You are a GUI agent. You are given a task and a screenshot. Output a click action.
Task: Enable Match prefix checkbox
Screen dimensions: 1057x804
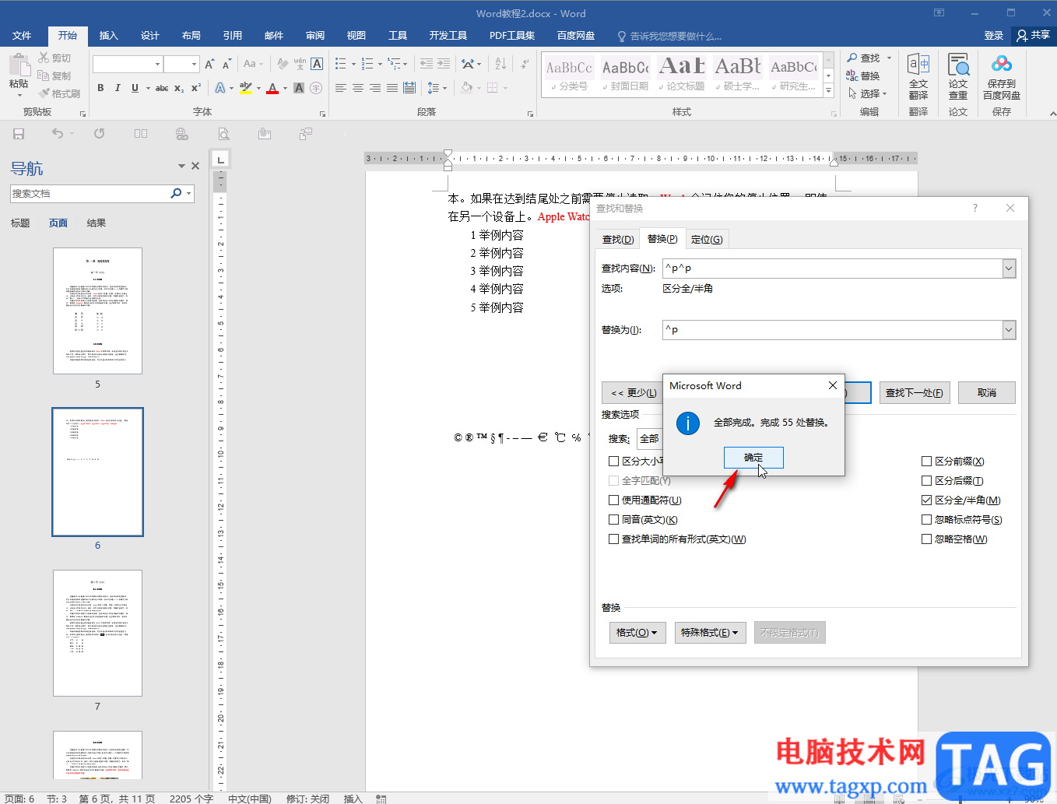tap(926, 461)
